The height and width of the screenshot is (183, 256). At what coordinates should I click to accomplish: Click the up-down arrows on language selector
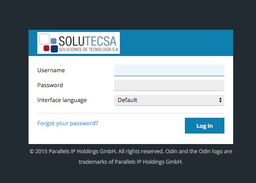pos(220,100)
